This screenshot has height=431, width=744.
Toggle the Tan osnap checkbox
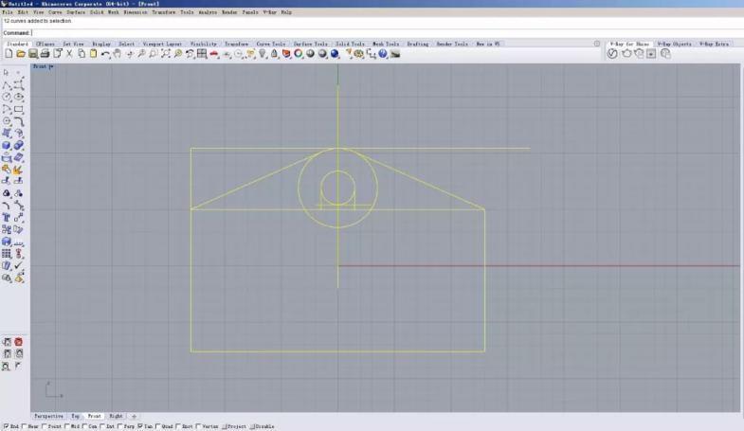pos(140,426)
